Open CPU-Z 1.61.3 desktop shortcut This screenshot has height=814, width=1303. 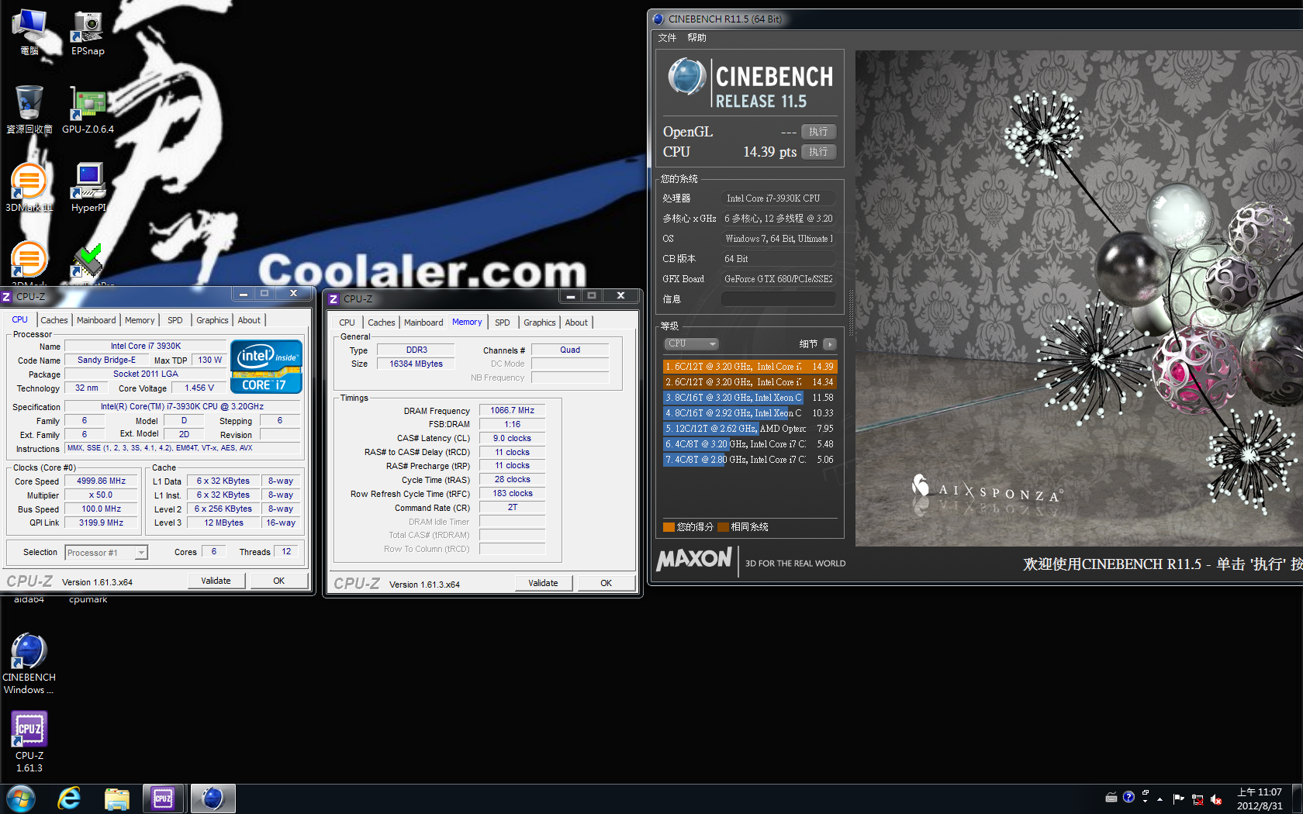point(29,742)
